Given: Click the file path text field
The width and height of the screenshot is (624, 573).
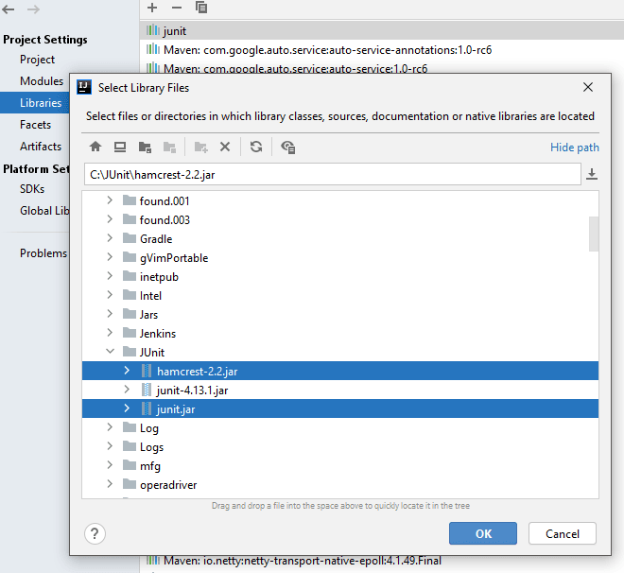Looking at the screenshot, I should [x=331, y=174].
